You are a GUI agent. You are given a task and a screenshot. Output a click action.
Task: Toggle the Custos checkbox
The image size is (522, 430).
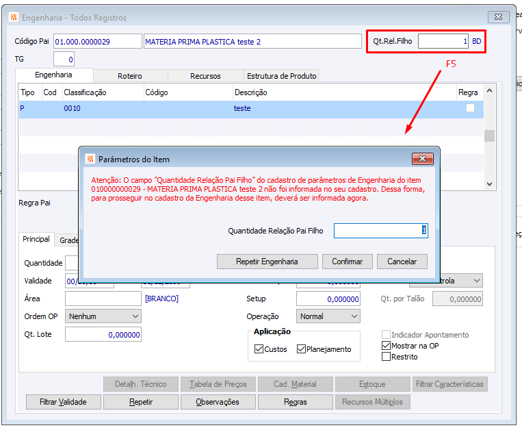pyautogui.click(x=259, y=349)
